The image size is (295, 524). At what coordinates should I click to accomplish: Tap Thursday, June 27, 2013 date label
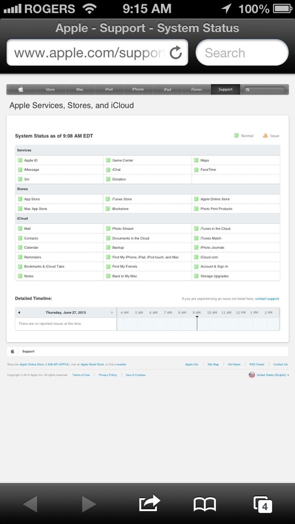[66, 313]
